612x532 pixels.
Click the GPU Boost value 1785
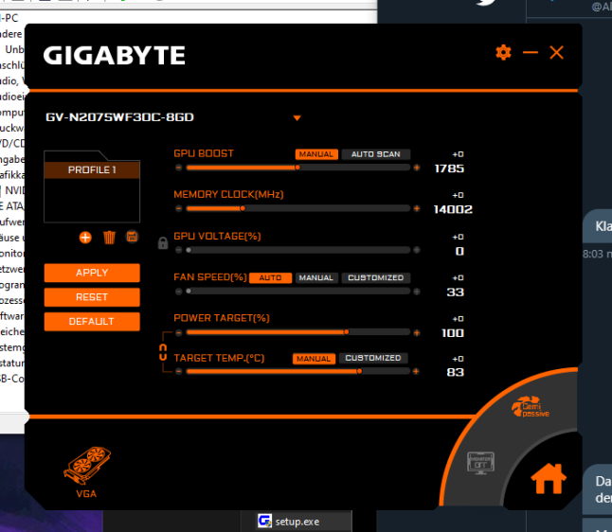click(449, 168)
